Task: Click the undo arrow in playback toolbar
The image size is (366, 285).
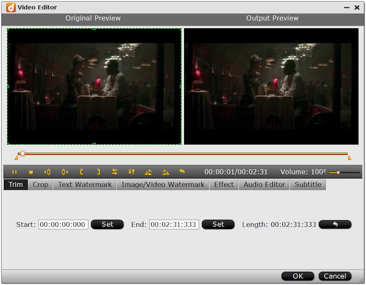Action: (182, 172)
